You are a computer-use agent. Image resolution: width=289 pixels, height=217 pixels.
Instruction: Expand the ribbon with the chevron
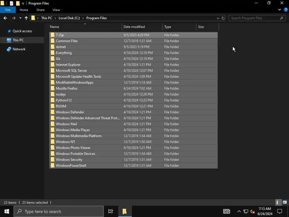[x=280, y=10]
